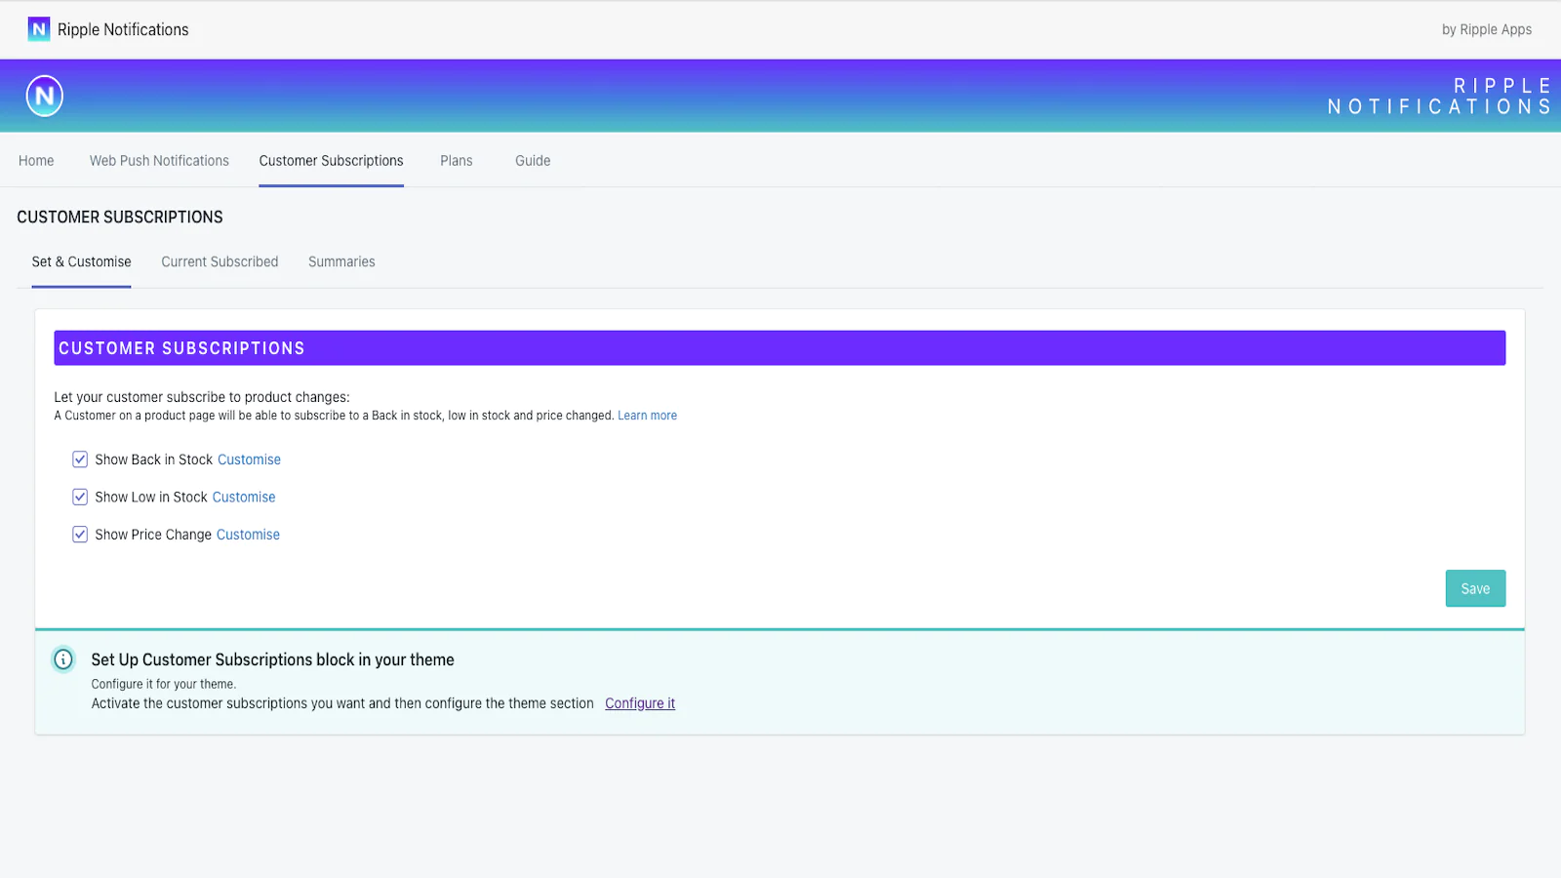Image resolution: width=1561 pixels, height=878 pixels.
Task: Click the Save button
Action: (x=1474, y=588)
